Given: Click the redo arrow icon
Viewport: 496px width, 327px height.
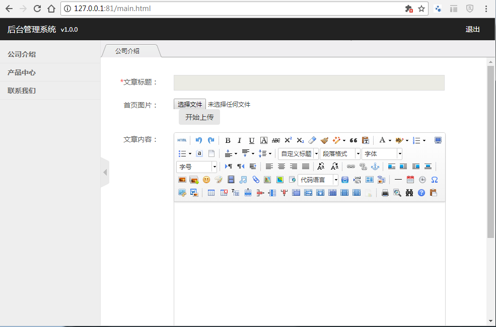Looking at the screenshot, I should click(211, 140).
